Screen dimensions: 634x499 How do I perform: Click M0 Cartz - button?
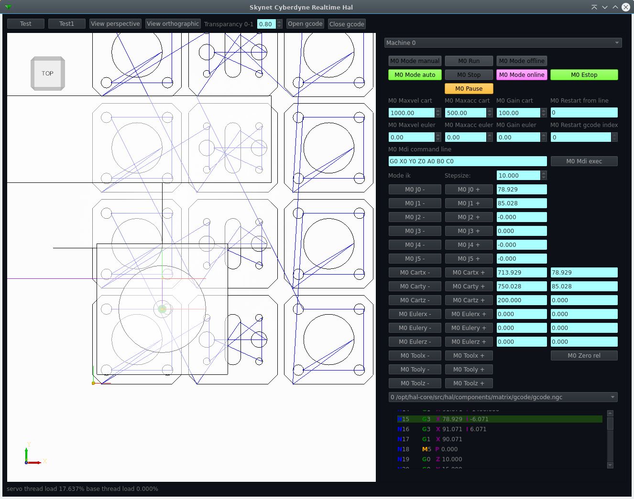[x=415, y=300]
